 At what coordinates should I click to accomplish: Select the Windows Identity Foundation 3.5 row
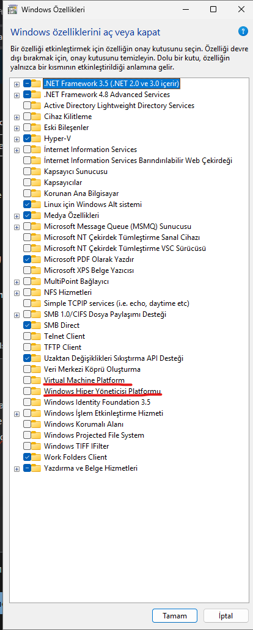tap(97, 402)
